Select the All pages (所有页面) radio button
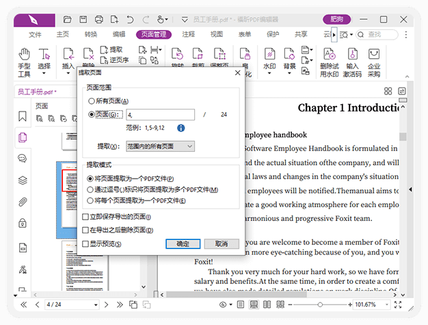 point(91,101)
